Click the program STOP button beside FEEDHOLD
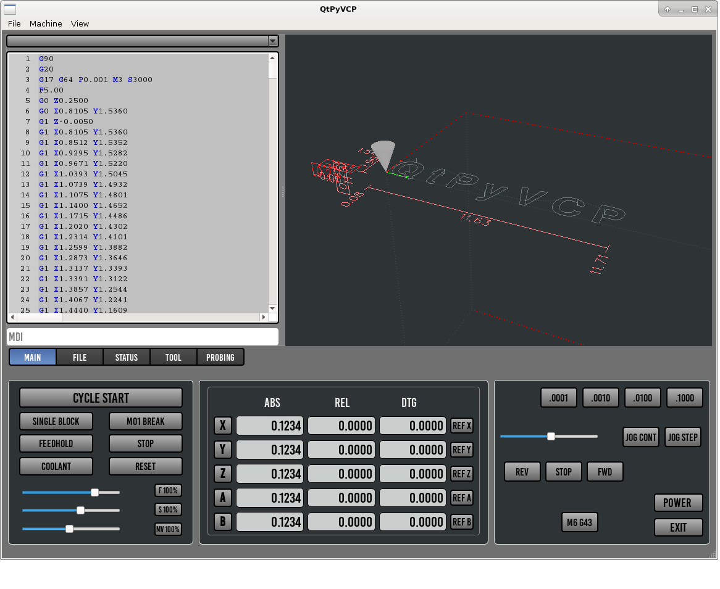Viewport: 720px width, 589px height. click(x=146, y=443)
